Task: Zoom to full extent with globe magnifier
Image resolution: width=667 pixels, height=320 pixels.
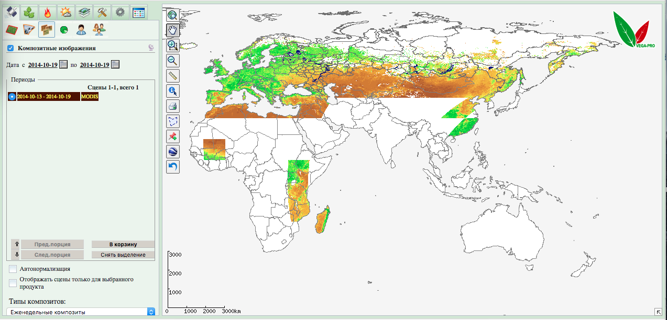Action: coord(173,15)
